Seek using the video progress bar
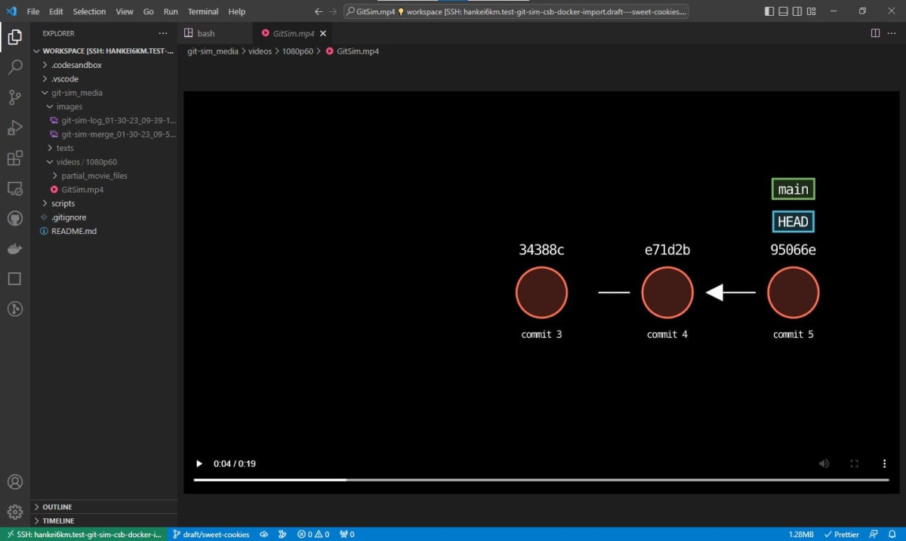The height and width of the screenshot is (541, 906). coord(541,479)
